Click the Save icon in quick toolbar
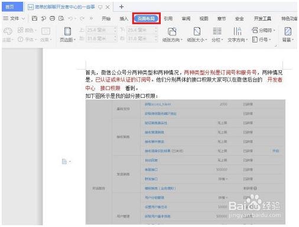The height and width of the screenshot is (227, 299). [34, 18]
